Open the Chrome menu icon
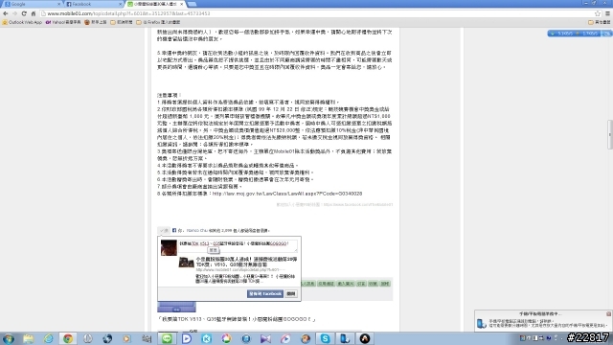The image size is (613, 345). [x=607, y=13]
